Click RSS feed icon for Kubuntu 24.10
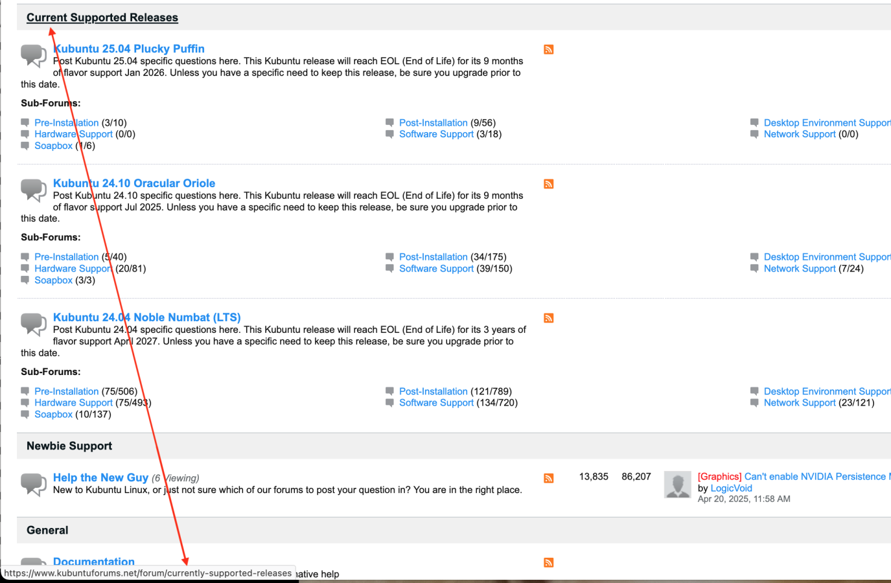 tap(549, 184)
